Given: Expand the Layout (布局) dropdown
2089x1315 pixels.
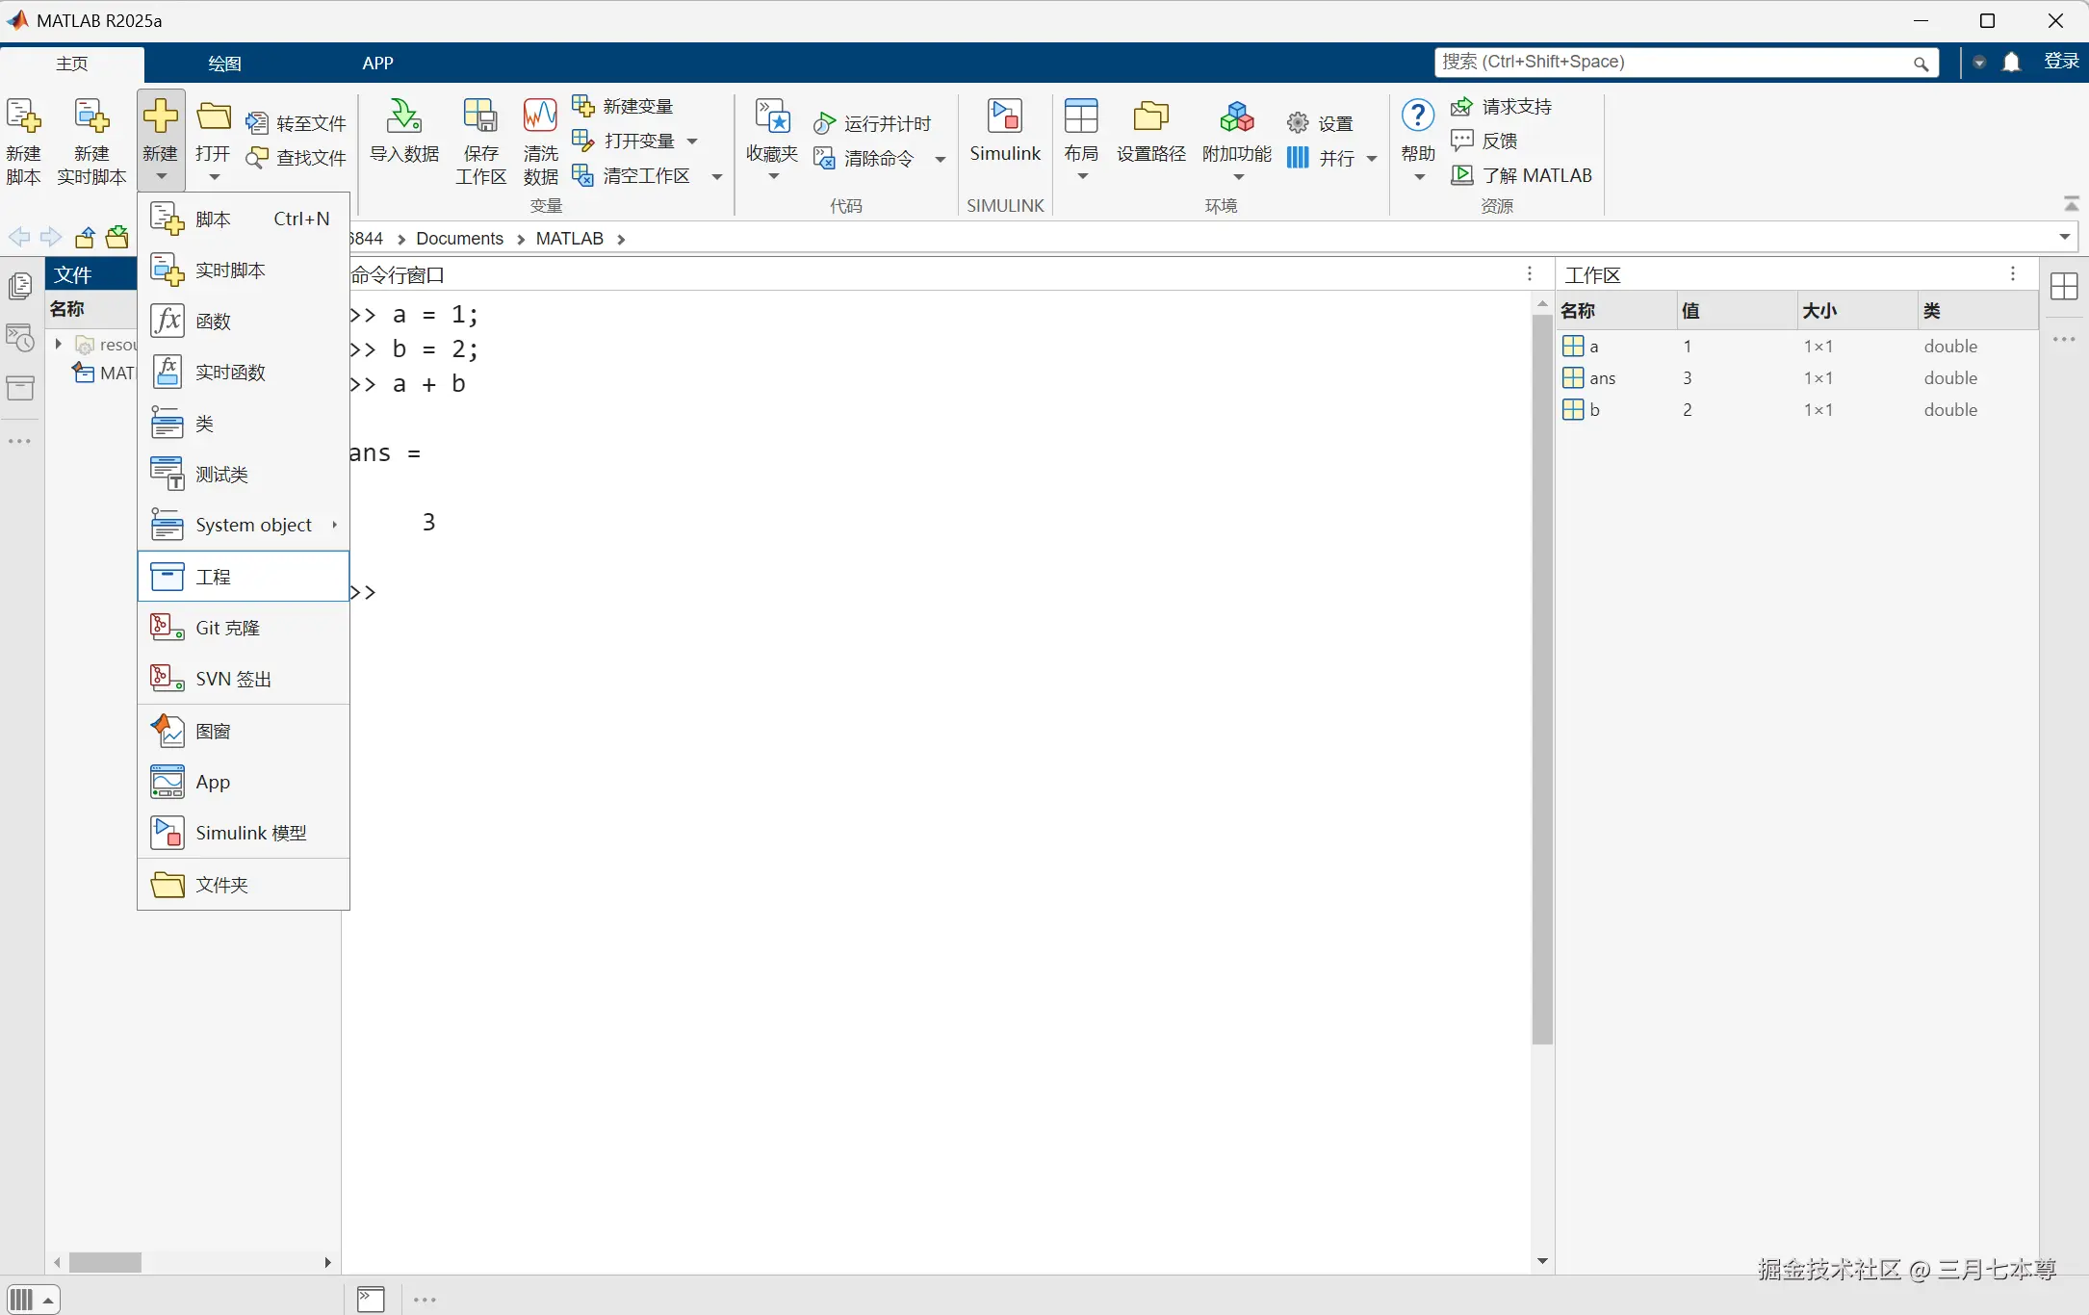Looking at the screenshot, I should click(1082, 176).
